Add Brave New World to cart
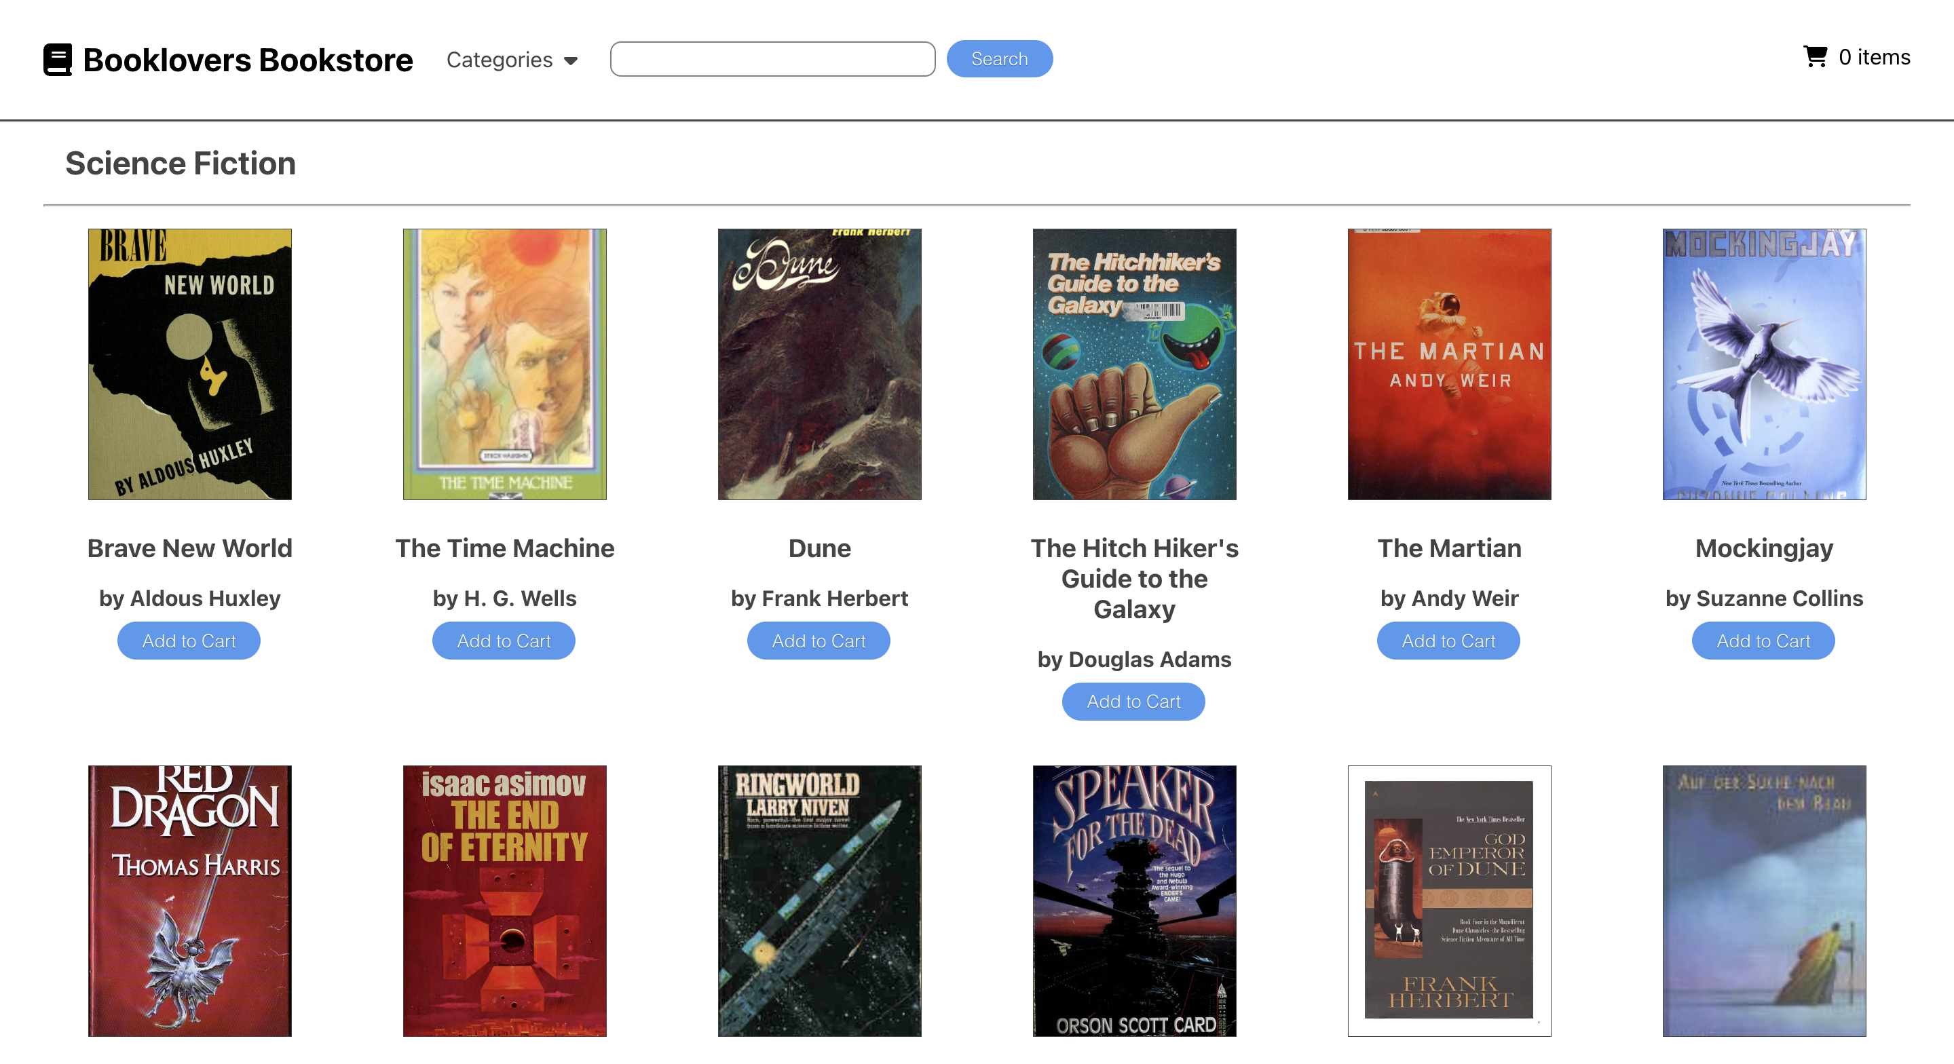 189,641
